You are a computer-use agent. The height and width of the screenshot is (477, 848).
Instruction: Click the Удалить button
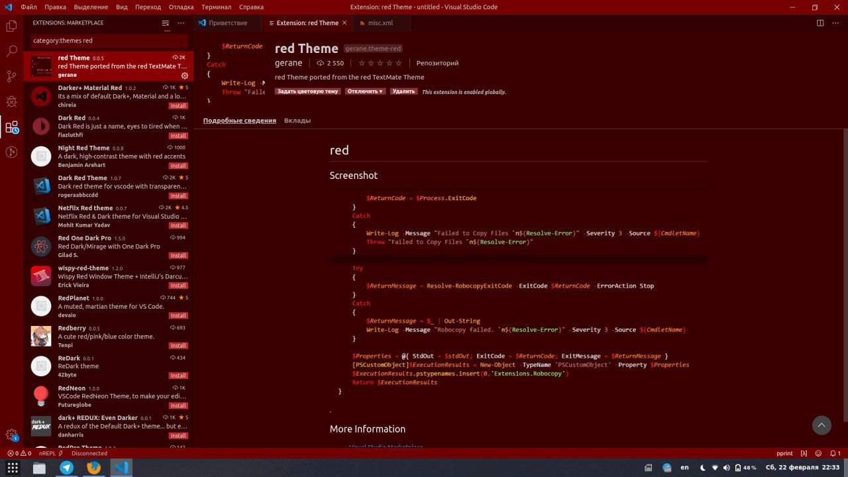tap(403, 91)
